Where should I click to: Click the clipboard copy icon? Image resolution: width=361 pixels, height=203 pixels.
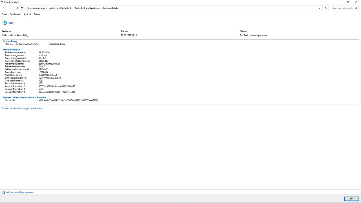(x=3, y=192)
